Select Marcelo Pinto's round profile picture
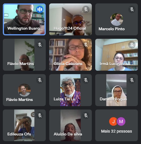This screenshot has width=141, height=144. click(x=117, y=19)
